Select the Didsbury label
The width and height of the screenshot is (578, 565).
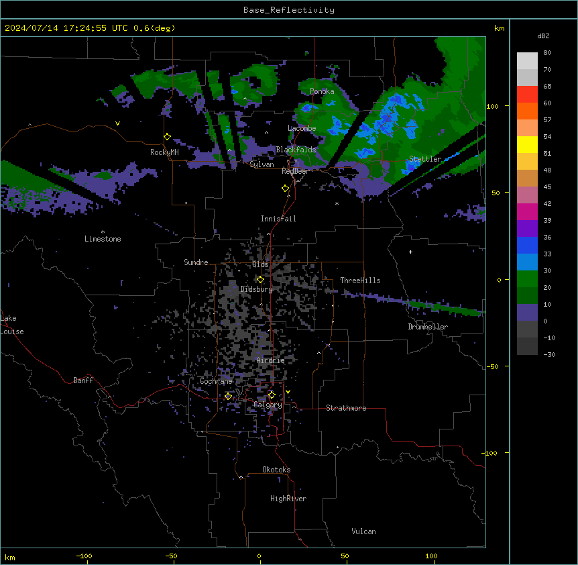click(256, 289)
